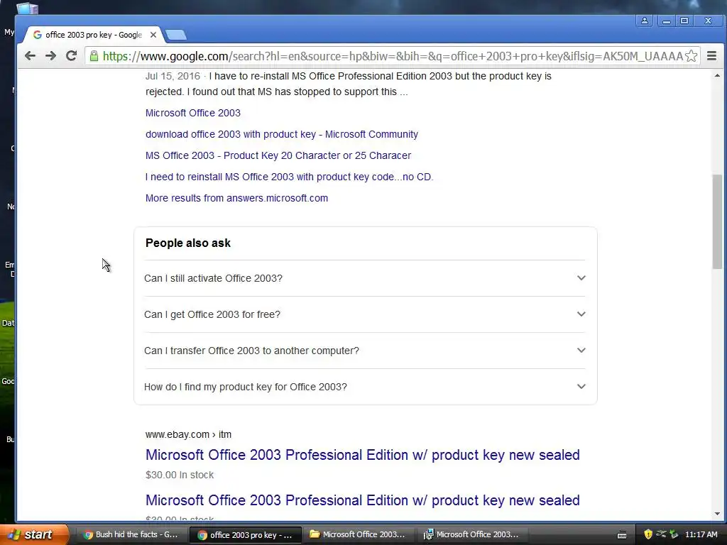The width and height of the screenshot is (727, 545).
Task: Click the on-screen keyboard tray icon
Action: coord(622,535)
